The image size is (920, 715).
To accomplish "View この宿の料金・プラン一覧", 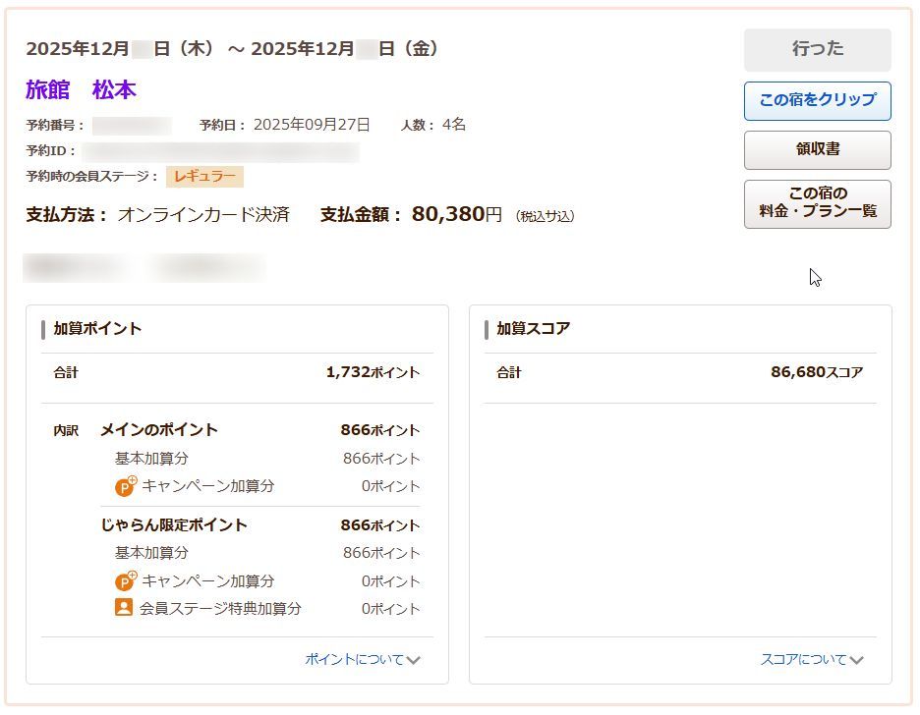I will pyautogui.click(x=817, y=203).
